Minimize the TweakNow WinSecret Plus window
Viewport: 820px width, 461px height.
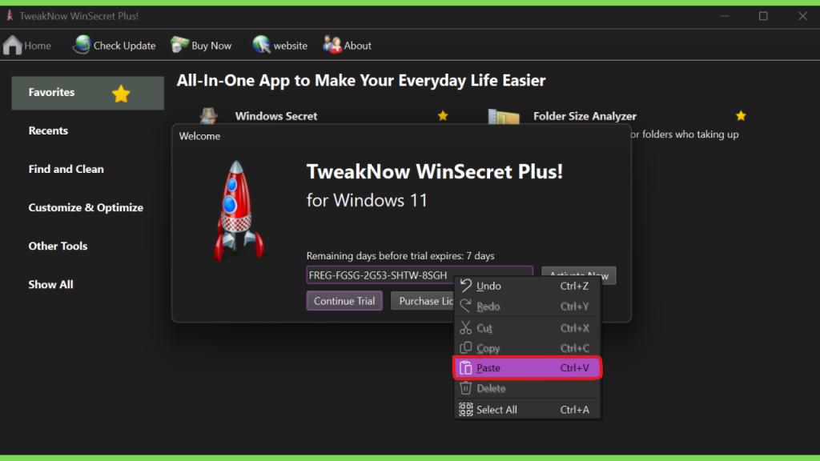[724, 16]
